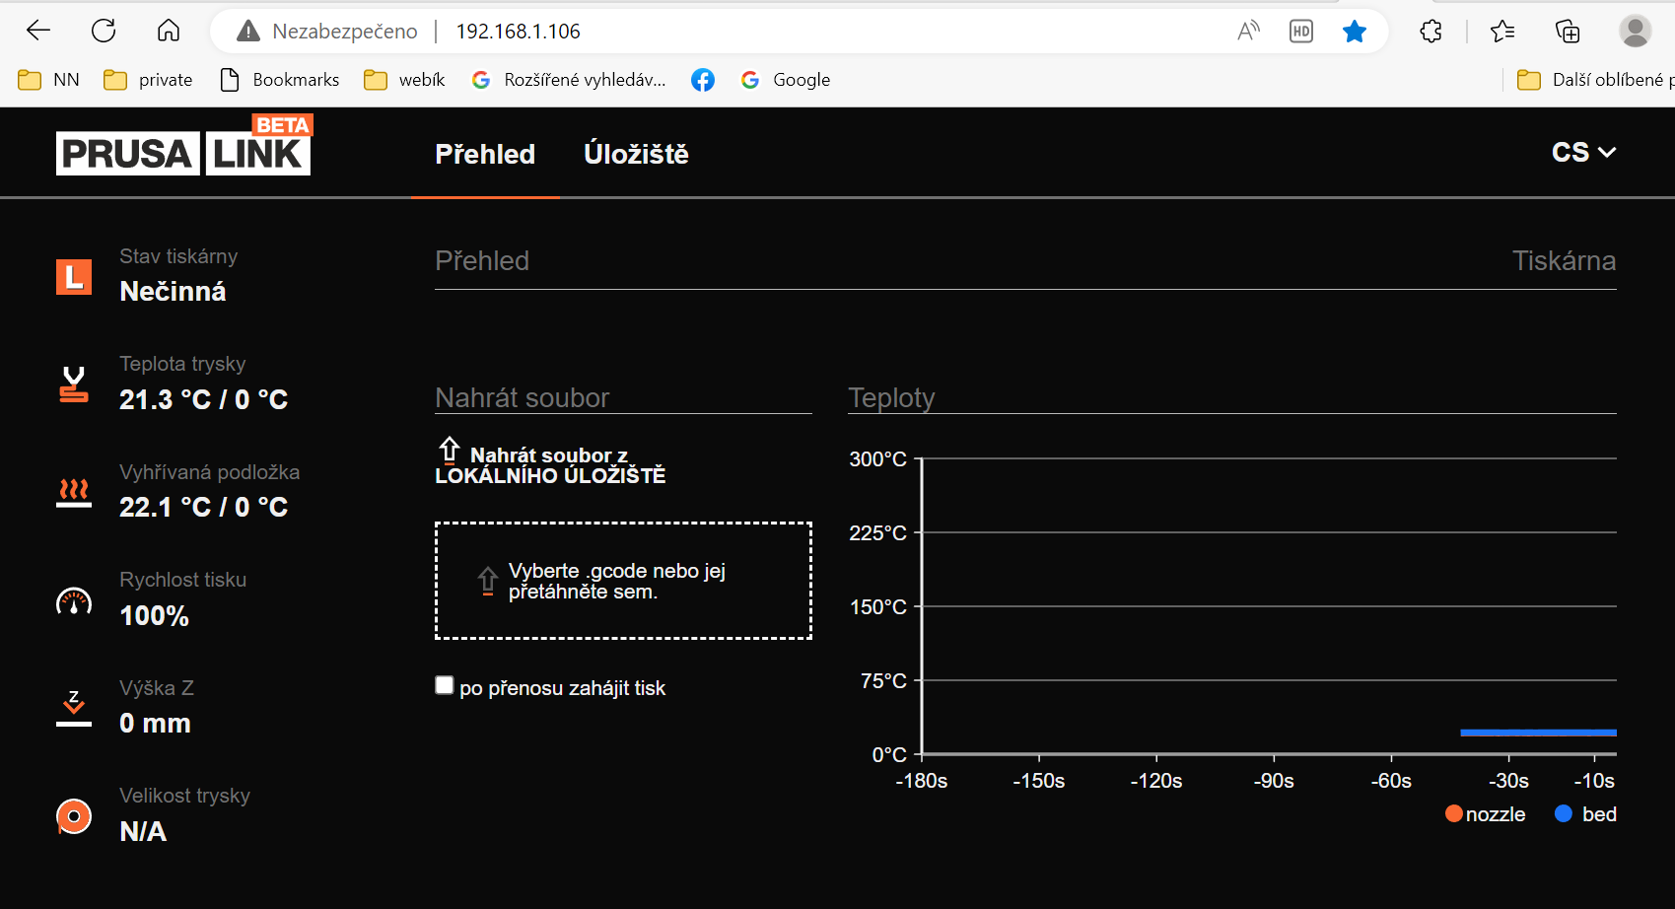Click the nozzle temperature icon
Screen dimensions: 1675x909
click(x=74, y=385)
